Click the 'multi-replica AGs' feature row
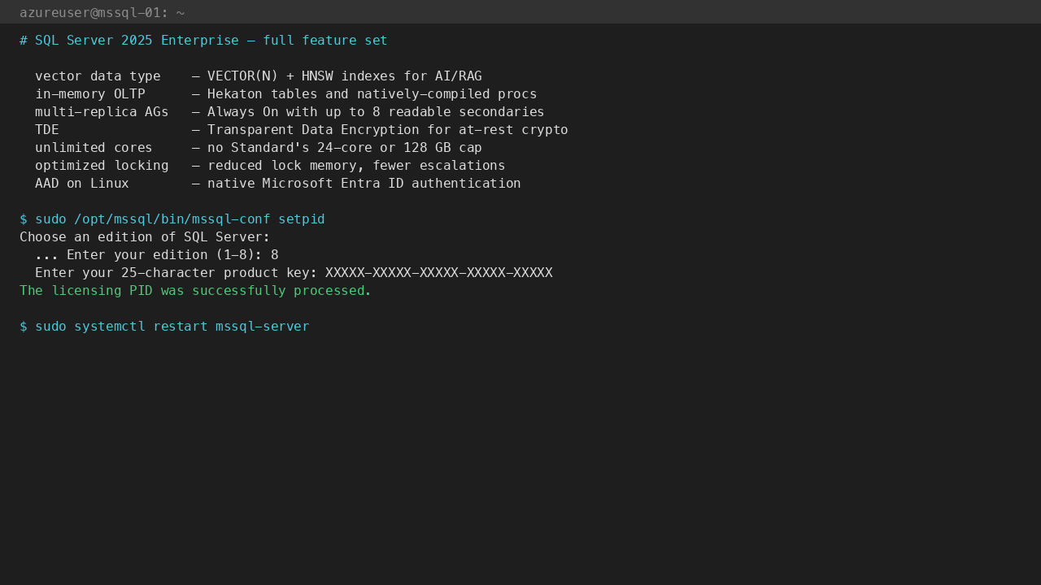1041x585 pixels. (290, 112)
